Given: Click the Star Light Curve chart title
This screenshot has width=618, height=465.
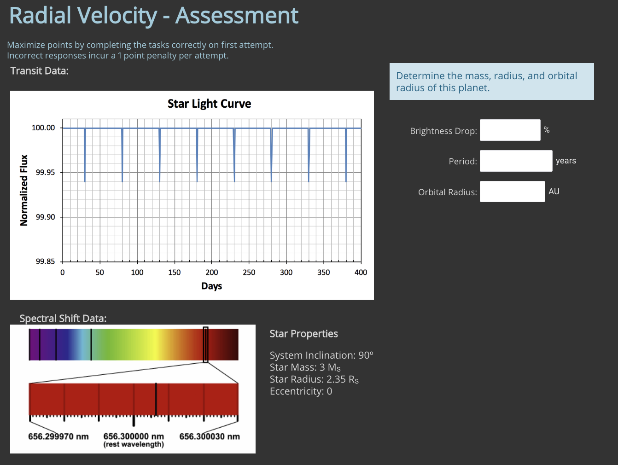Looking at the screenshot, I should coord(209,104).
